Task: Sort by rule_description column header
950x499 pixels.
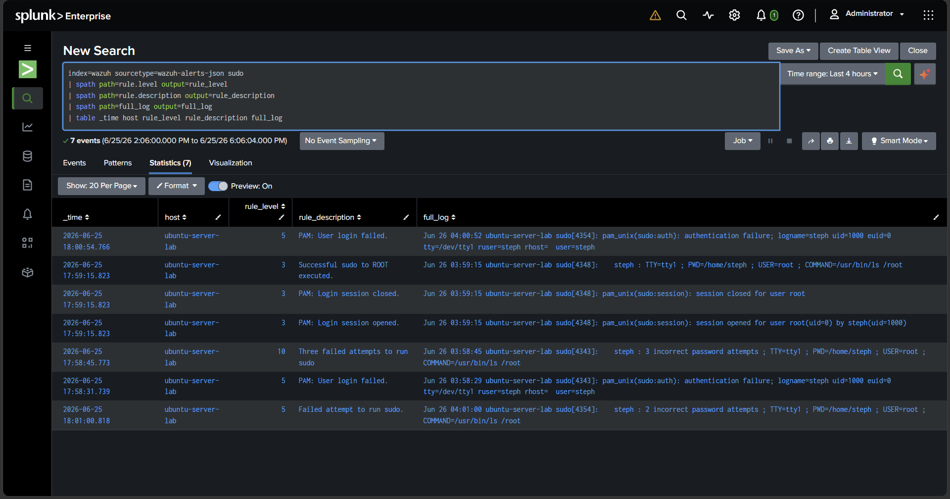Action: 330,217
